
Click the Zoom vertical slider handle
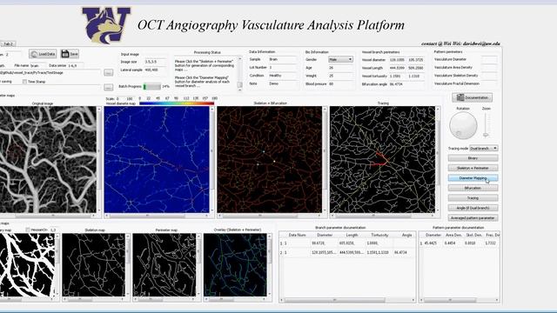click(486, 135)
